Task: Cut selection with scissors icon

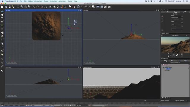Action: (x=18, y=7)
